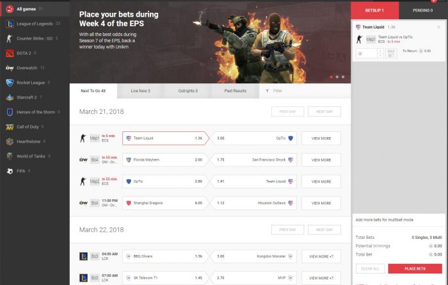
Task: Bet on SK Telecom T1 at 1.45
Action: point(165,277)
